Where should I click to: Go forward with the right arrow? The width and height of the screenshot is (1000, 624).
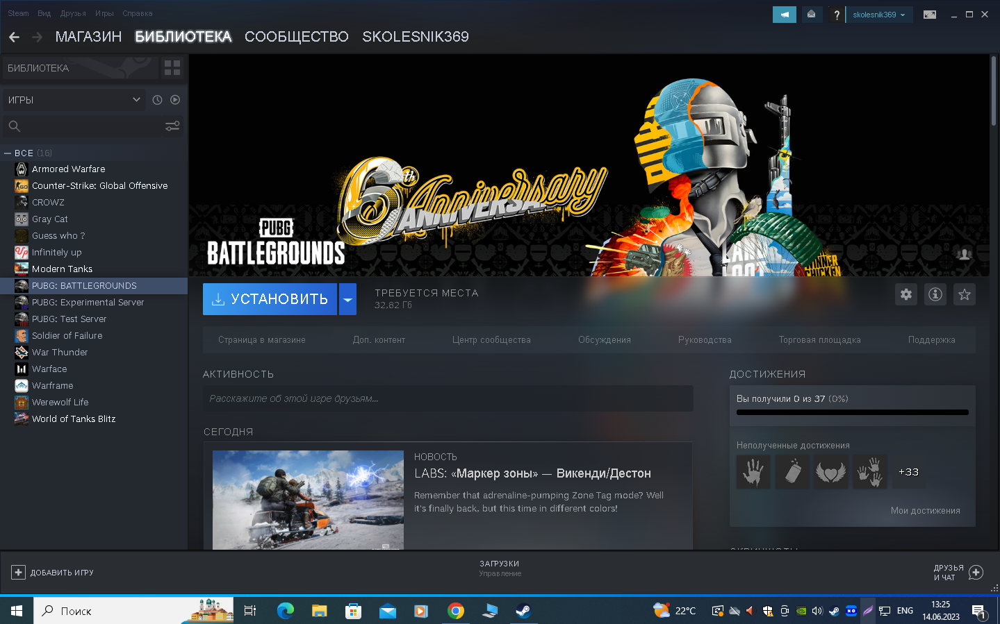[38, 37]
